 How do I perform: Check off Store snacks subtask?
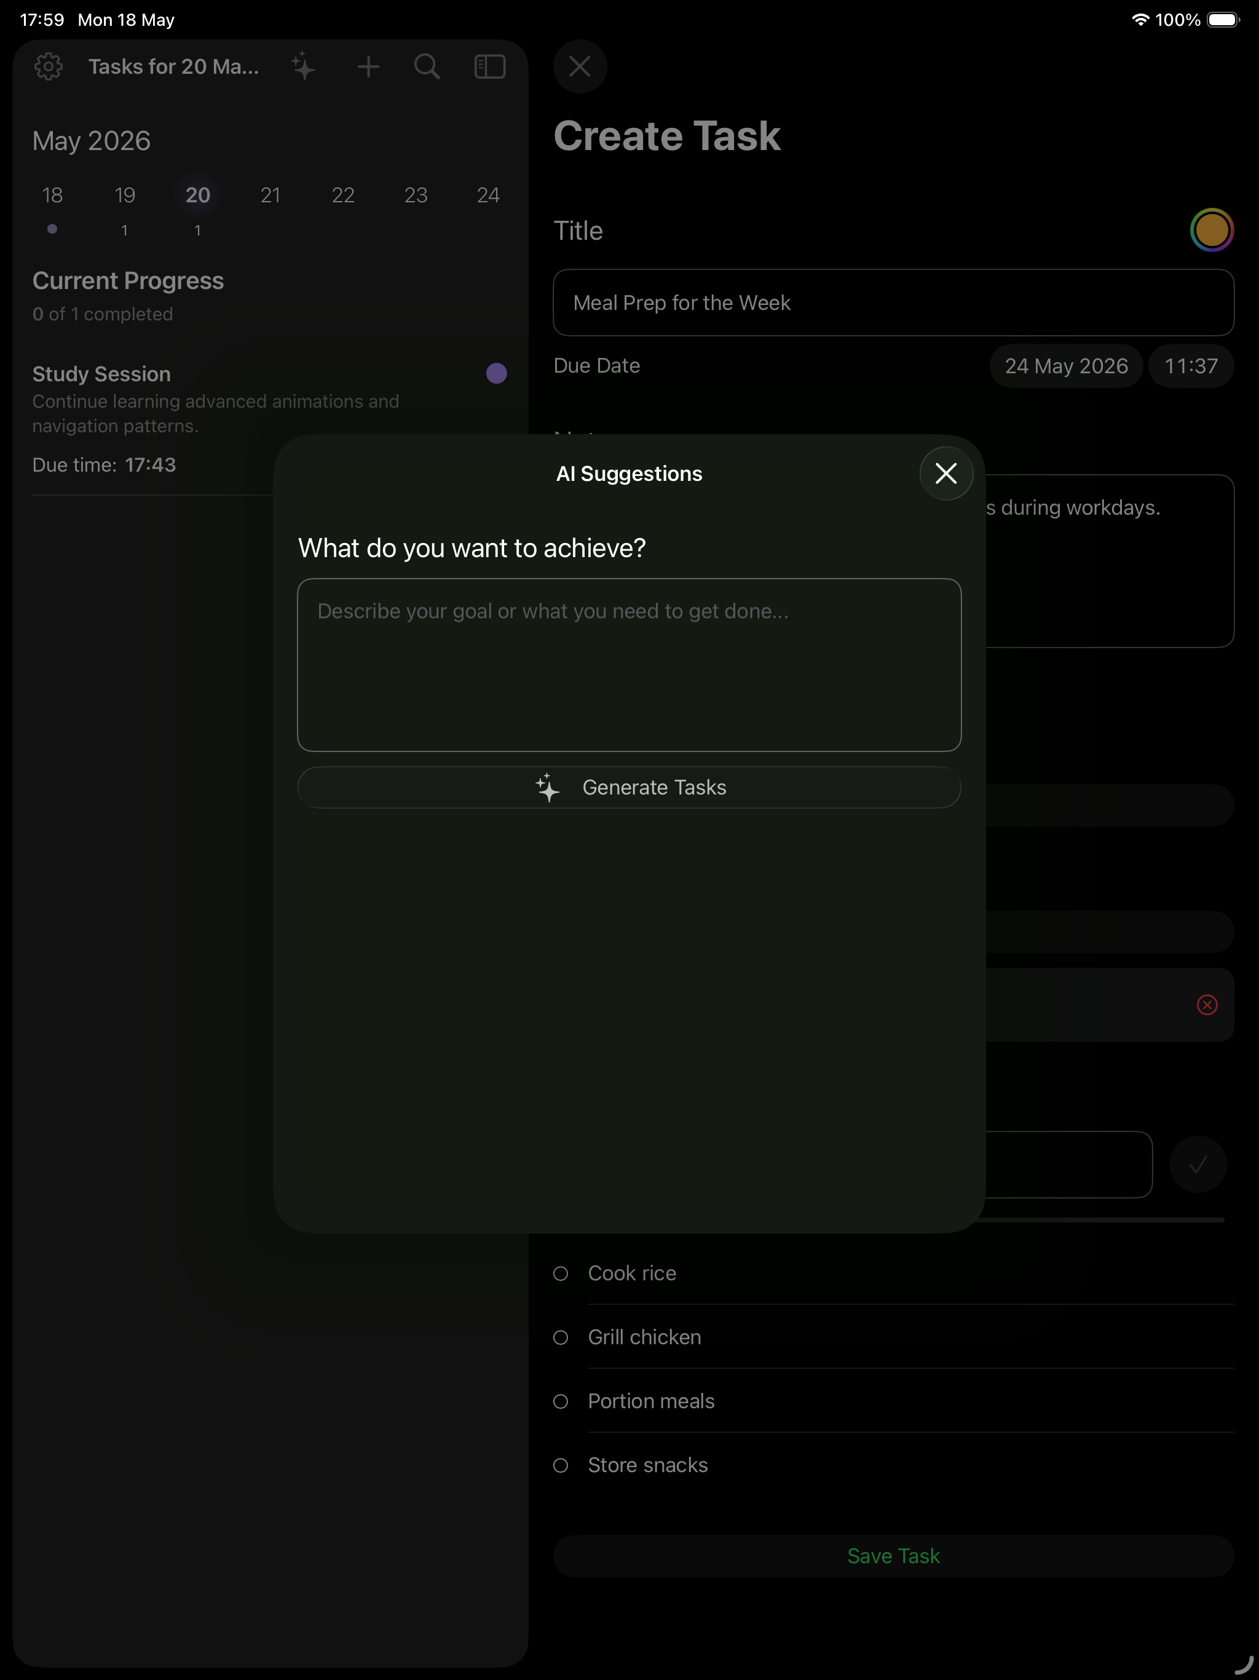[561, 1465]
